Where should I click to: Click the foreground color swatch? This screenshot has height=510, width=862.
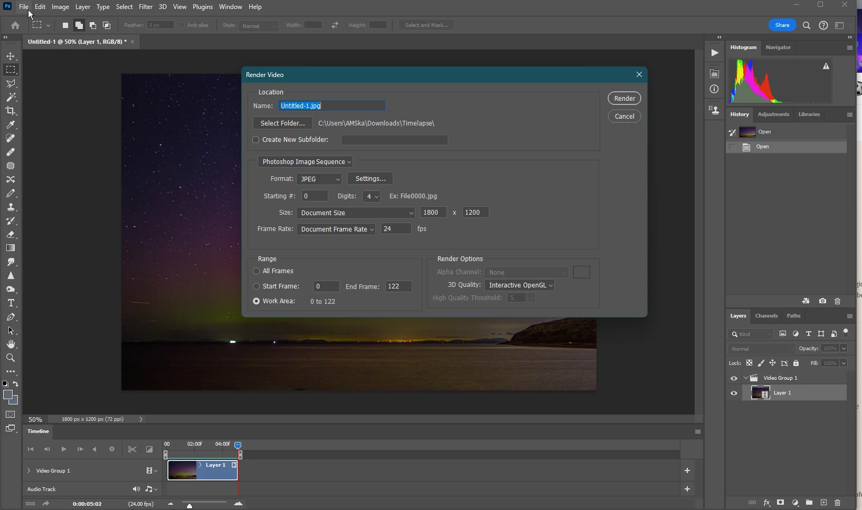(8, 395)
